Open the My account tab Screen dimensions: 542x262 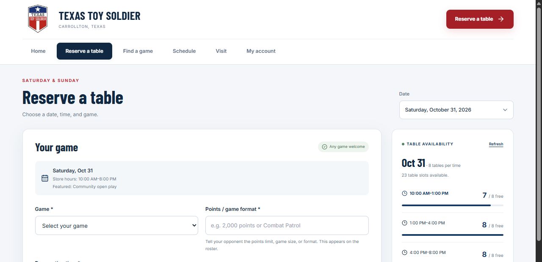[261, 51]
